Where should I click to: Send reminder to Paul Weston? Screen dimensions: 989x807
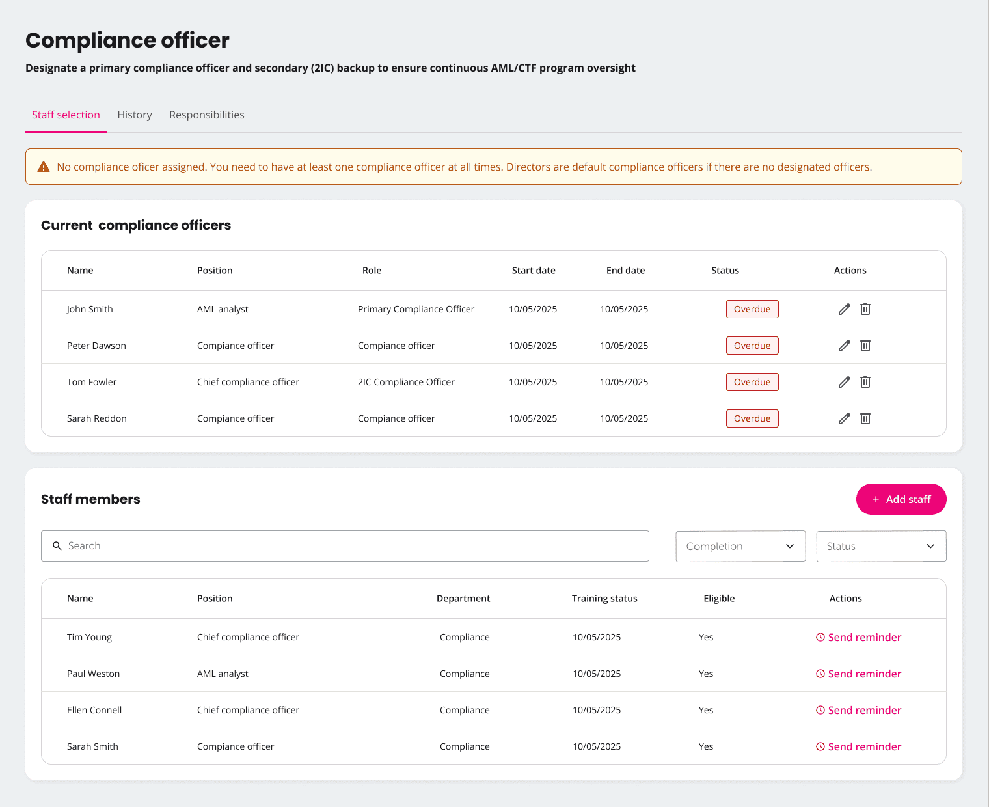(x=858, y=674)
